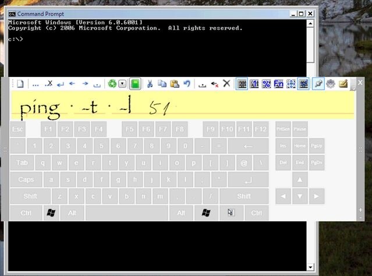This screenshot has width=372, height=276.
Task: Click the Del key
Action: pyautogui.click(x=283, y=163)
